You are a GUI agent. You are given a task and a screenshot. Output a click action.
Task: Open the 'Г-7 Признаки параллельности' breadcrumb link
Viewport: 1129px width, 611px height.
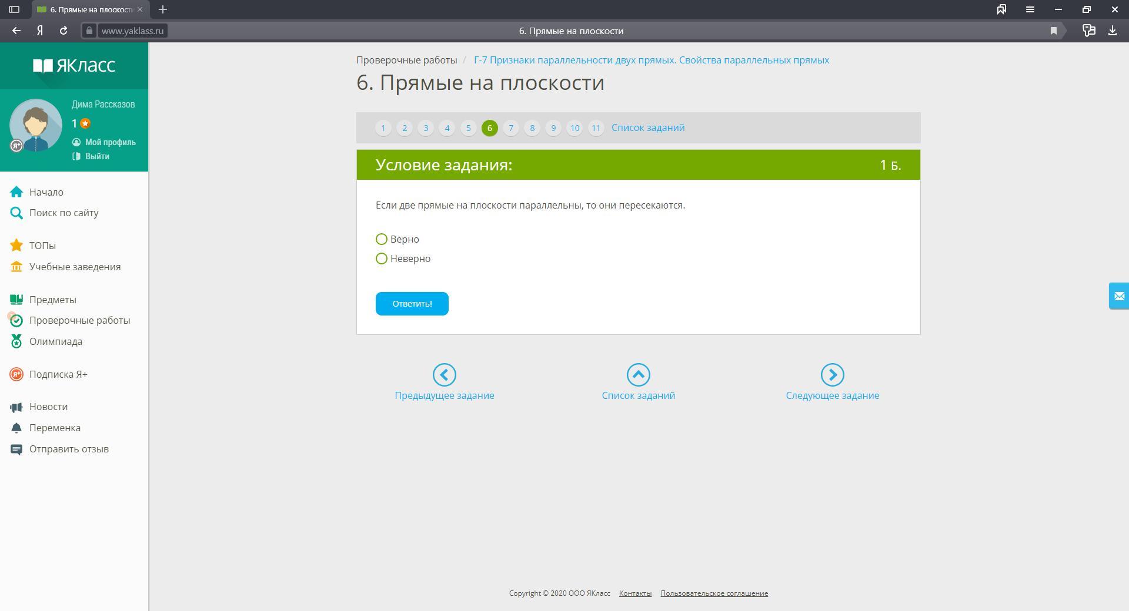652,60
